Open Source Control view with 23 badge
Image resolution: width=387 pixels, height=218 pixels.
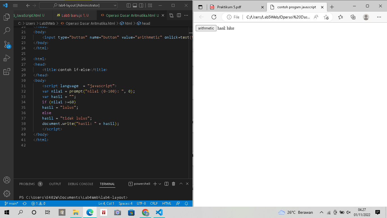pos(7,45)
